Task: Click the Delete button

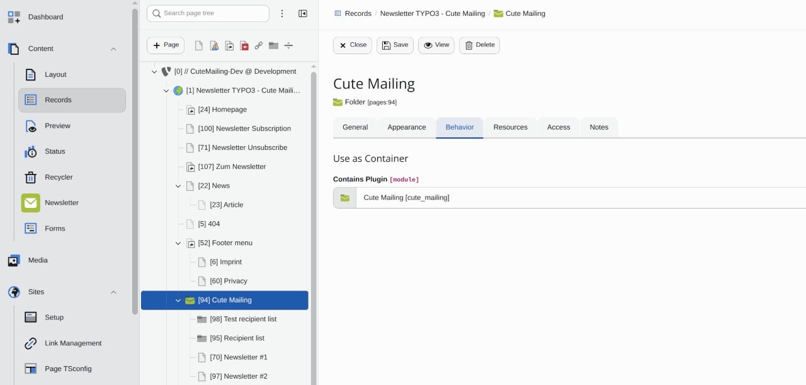Action: coord(479,45)
